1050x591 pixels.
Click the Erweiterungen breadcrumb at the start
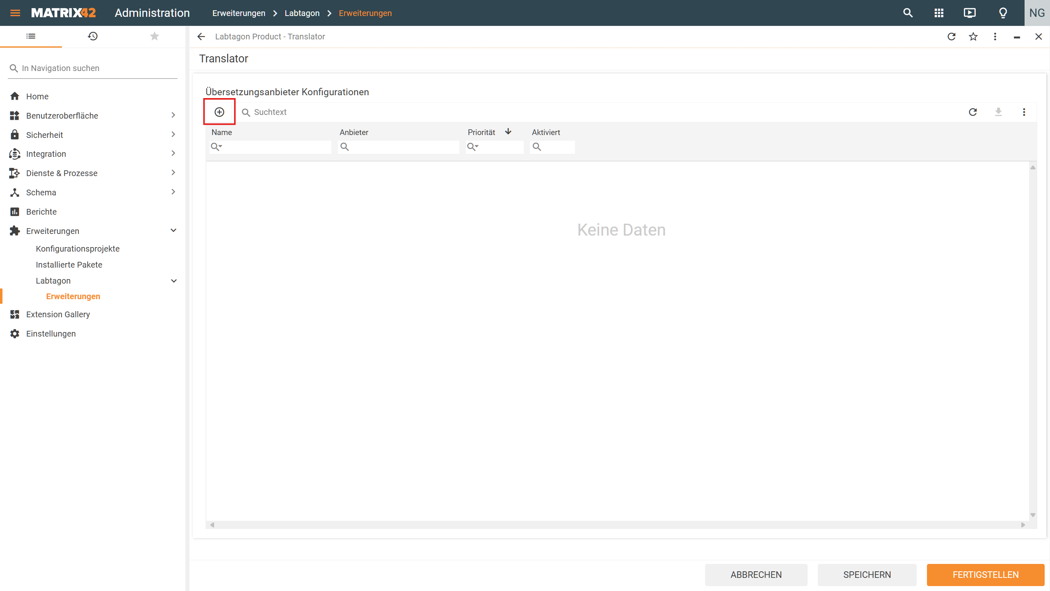(239, 13)
